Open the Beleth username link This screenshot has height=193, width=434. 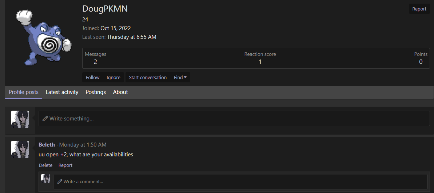[47, 145]
